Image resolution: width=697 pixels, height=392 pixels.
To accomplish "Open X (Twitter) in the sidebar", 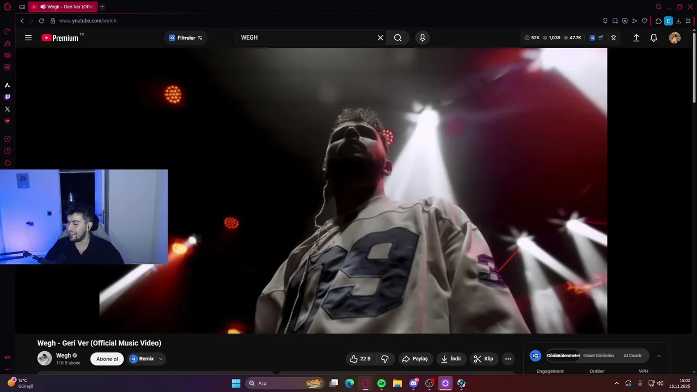I will 8,109.
